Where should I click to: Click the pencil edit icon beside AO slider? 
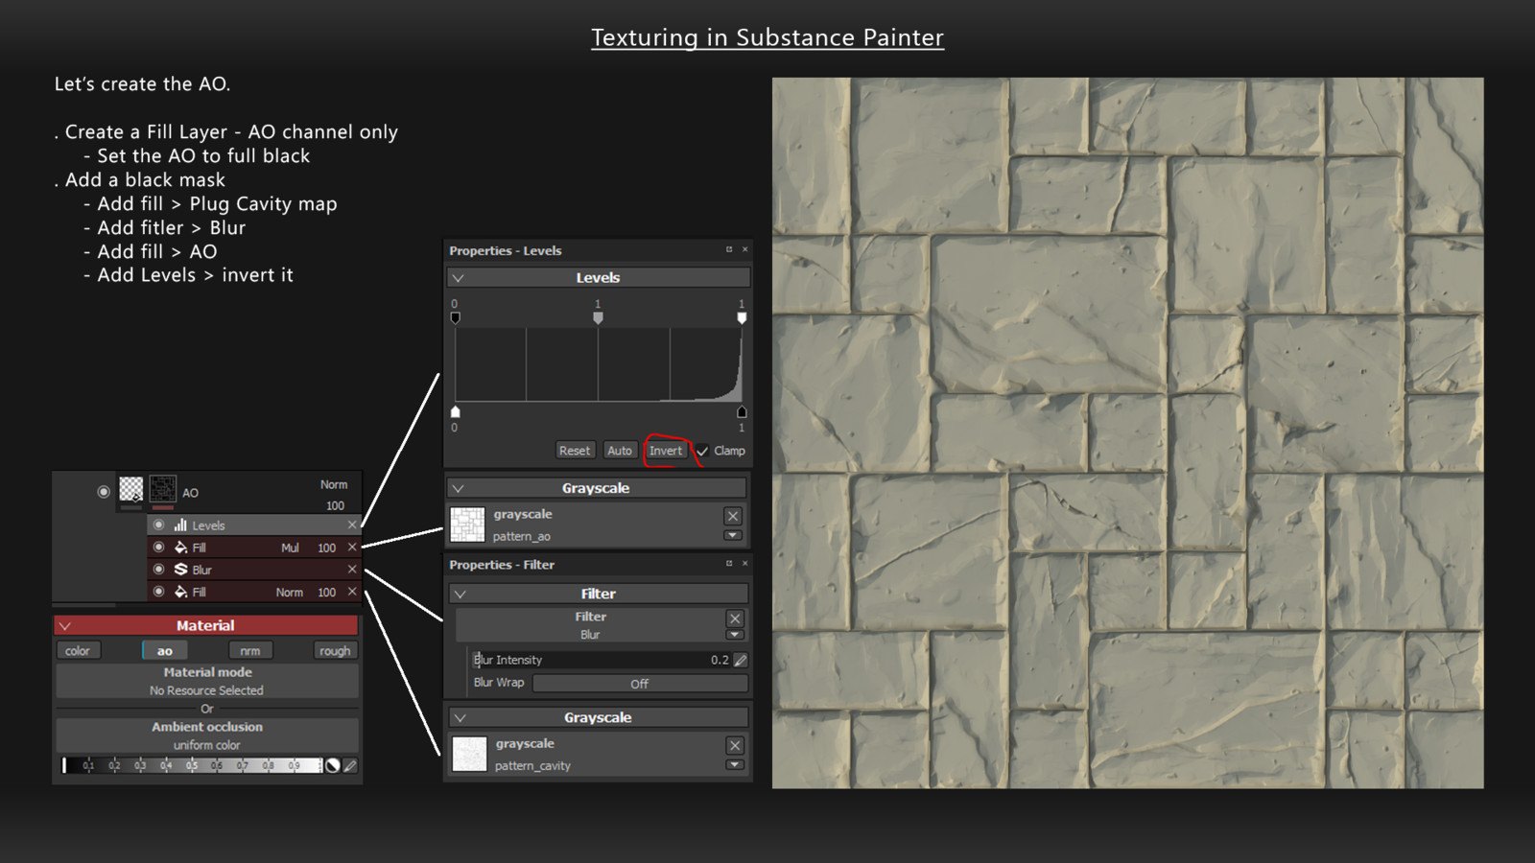(x=350, y=765)
